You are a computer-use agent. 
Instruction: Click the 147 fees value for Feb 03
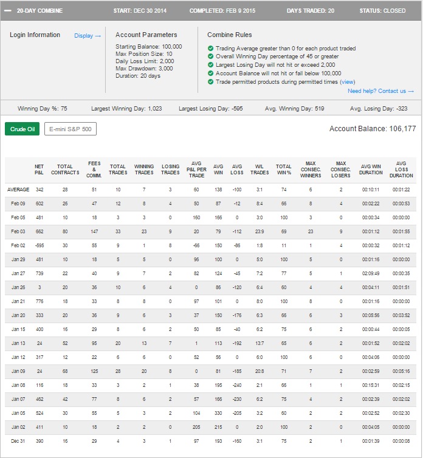pos(94,231)
